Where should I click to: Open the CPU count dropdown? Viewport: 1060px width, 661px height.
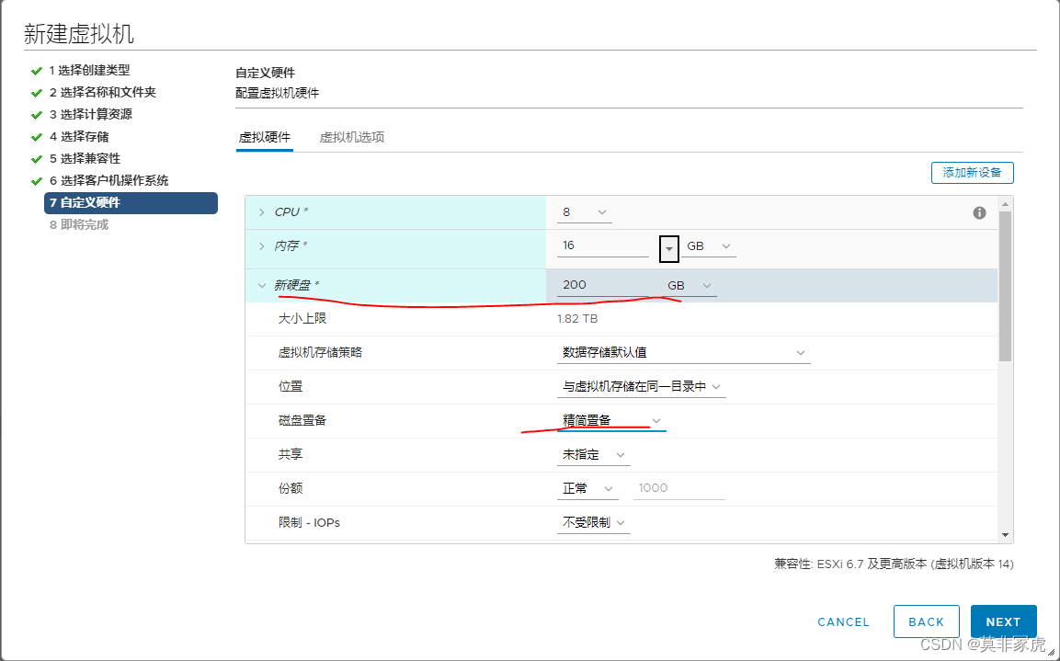click(584, 212)
